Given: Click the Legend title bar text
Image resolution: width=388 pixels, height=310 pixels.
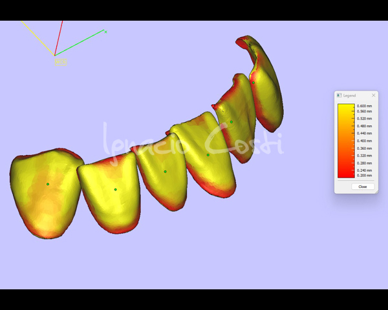Looking at the screenshot, I should tap(350, 95).
